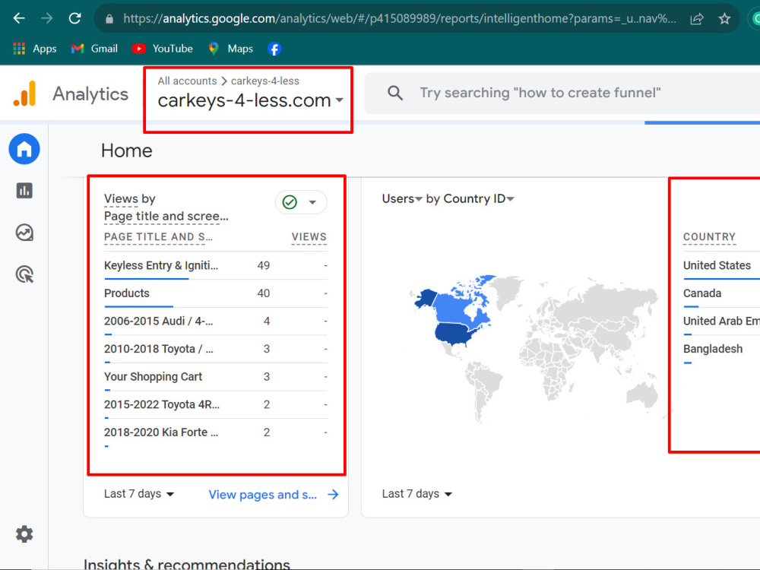Focus the Analytics search input field
The height and width of the screenshot is (570, 760).
coord(562,93)
